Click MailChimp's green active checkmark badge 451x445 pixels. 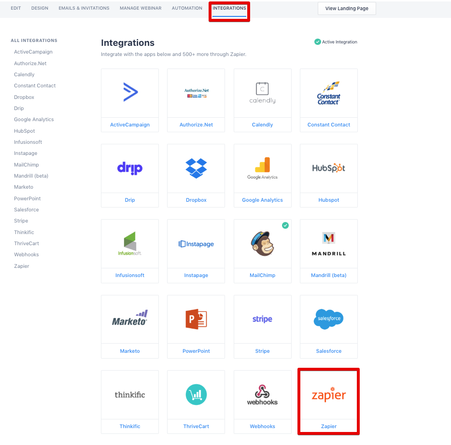285,225
